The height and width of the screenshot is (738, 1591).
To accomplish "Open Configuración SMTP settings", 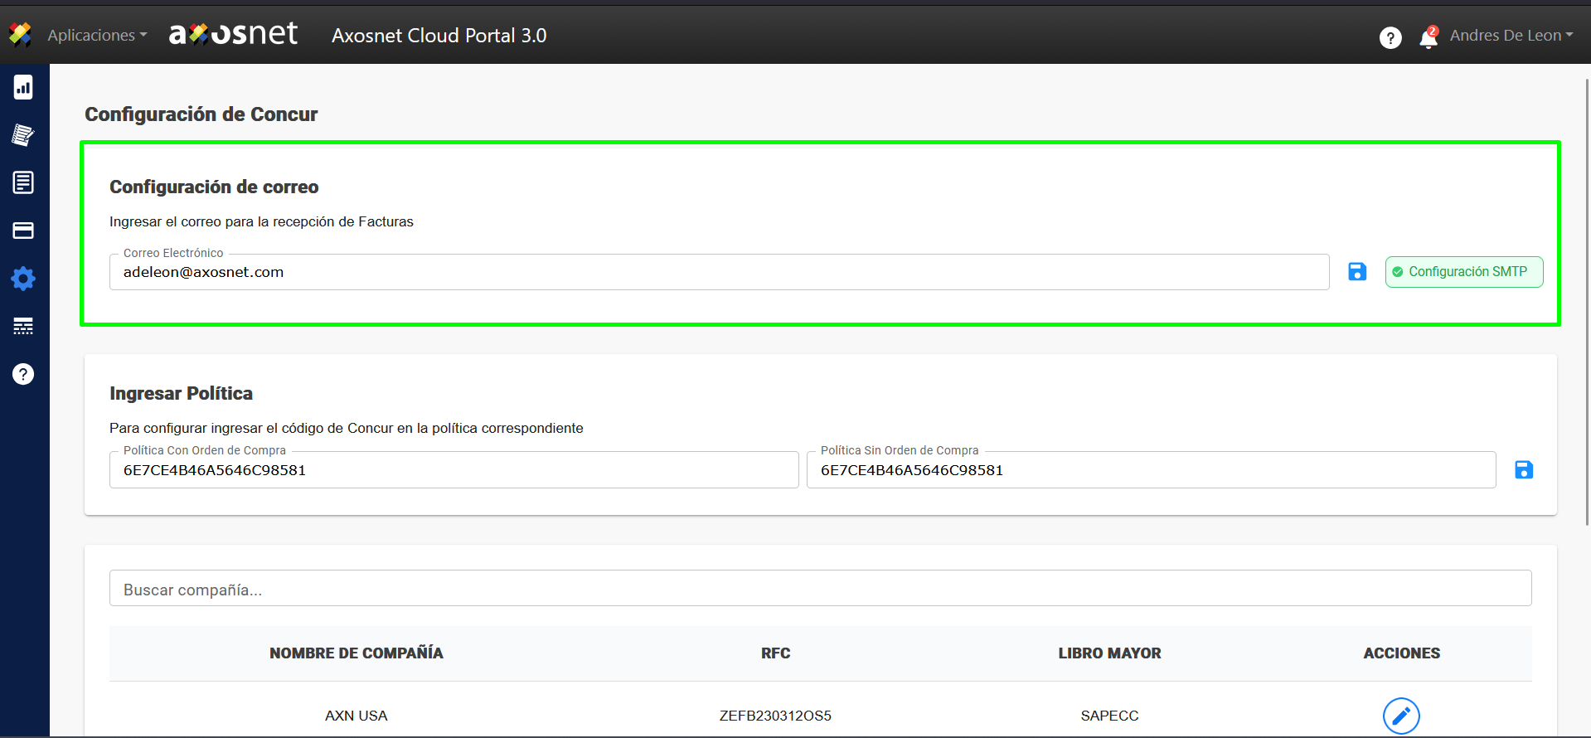I will 1464,272.
